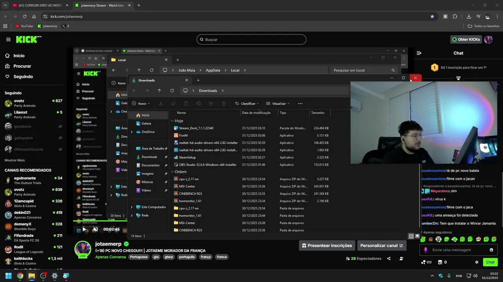Image resolution: width=503 pixels, height=282 pixels.
Task: Pause the stream with the play control
Action: (x=84, y=230)
